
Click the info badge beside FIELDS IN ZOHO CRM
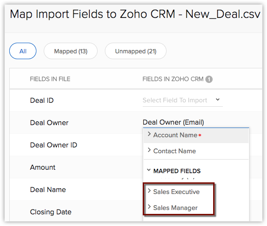(209, 79)
